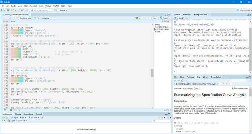The image size is (252, 134).
Task: Click the Help home icon
Action: point(182,80)
